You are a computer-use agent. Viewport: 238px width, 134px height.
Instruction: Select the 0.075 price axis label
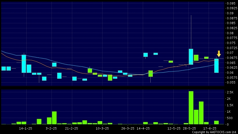[x=231, y=43]
